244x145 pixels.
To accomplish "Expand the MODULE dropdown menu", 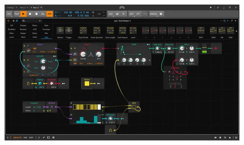I will [153, 14].
